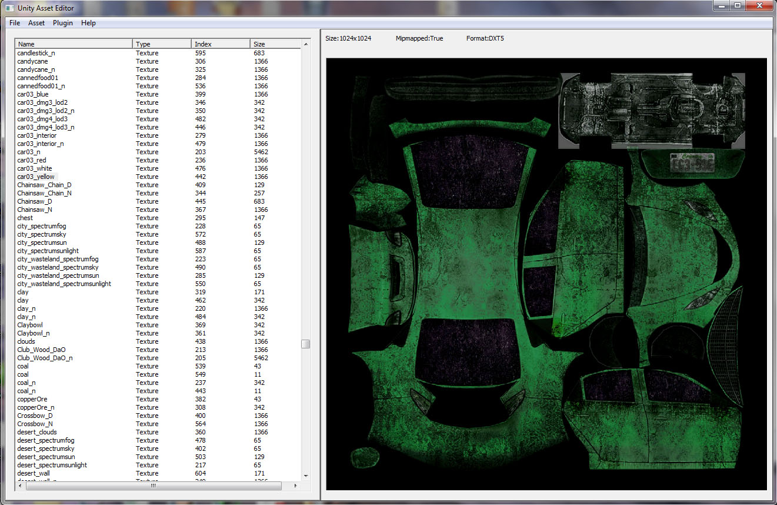This screenshot has width=777, height=505.
Task: Sort list by Size column header
Action: [x=275, y=44]
